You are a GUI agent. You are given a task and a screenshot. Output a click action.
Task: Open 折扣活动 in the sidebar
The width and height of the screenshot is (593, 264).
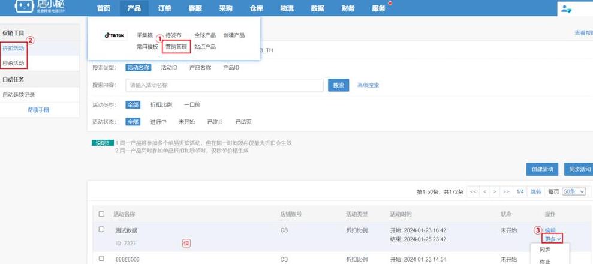tap(13, 49)
